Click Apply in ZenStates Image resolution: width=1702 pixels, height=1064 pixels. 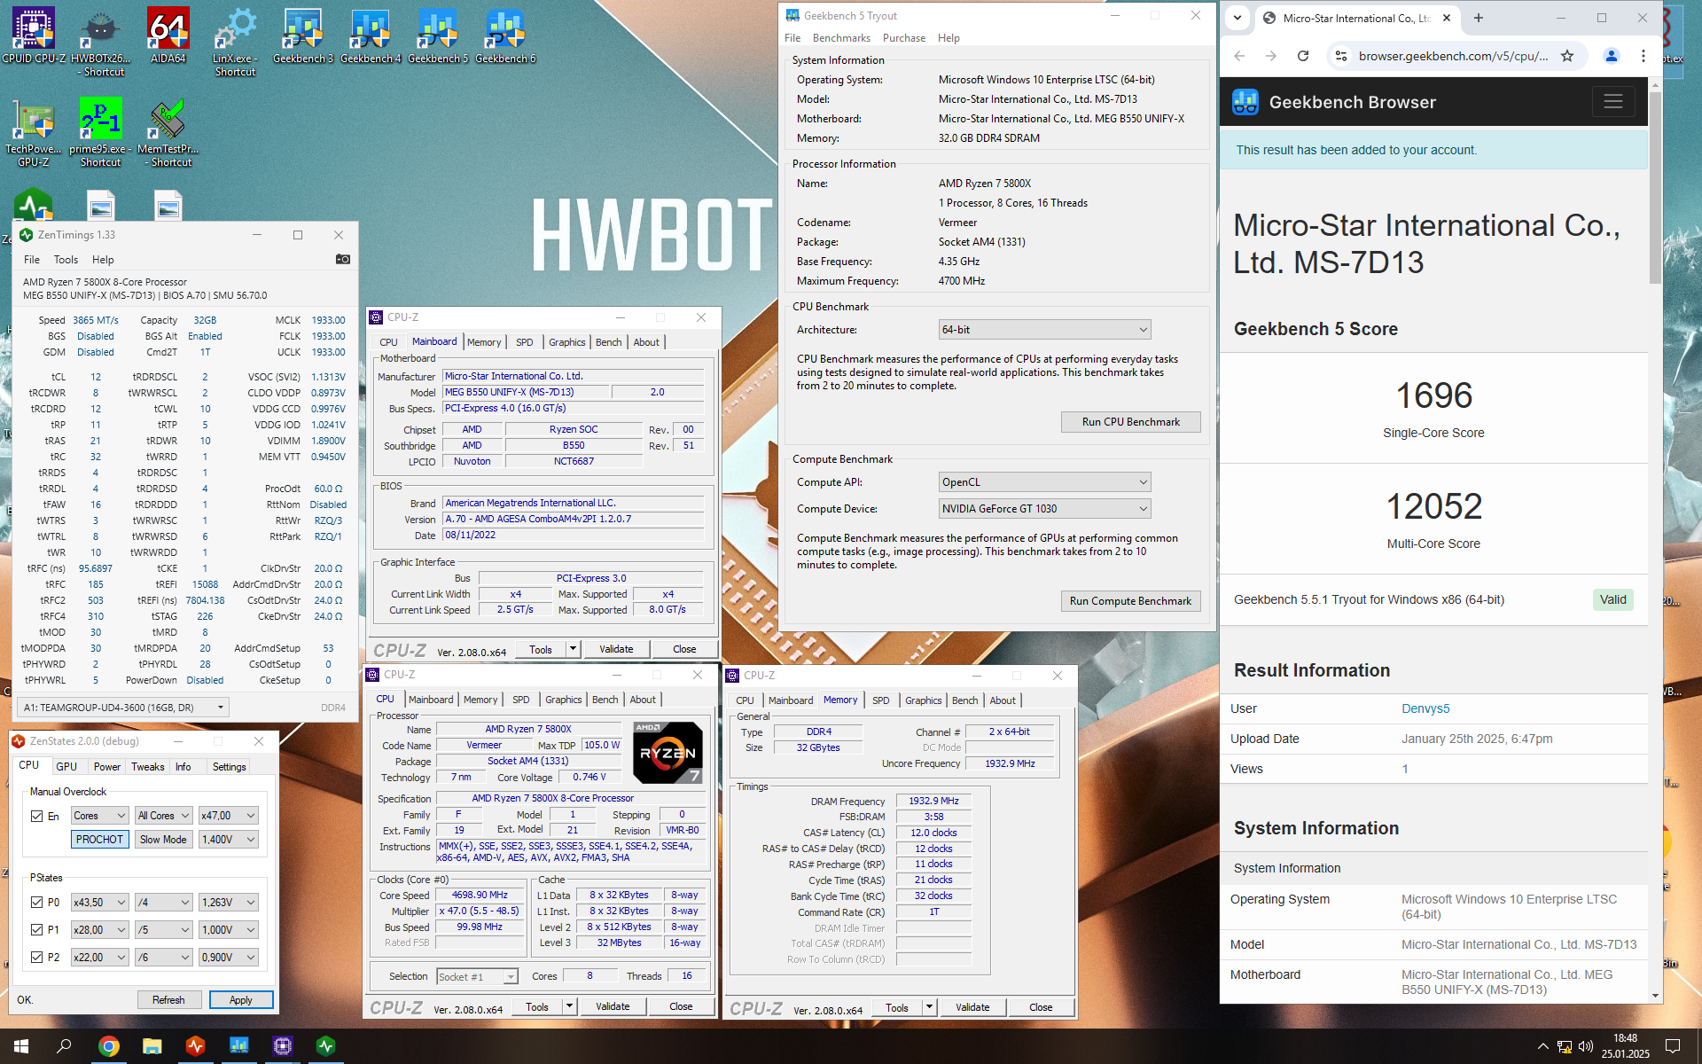click(241, 1000)
